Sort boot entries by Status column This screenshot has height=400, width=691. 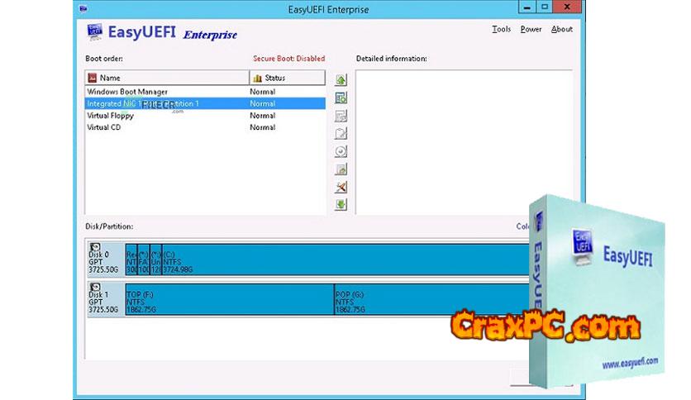tap(288, 78)
